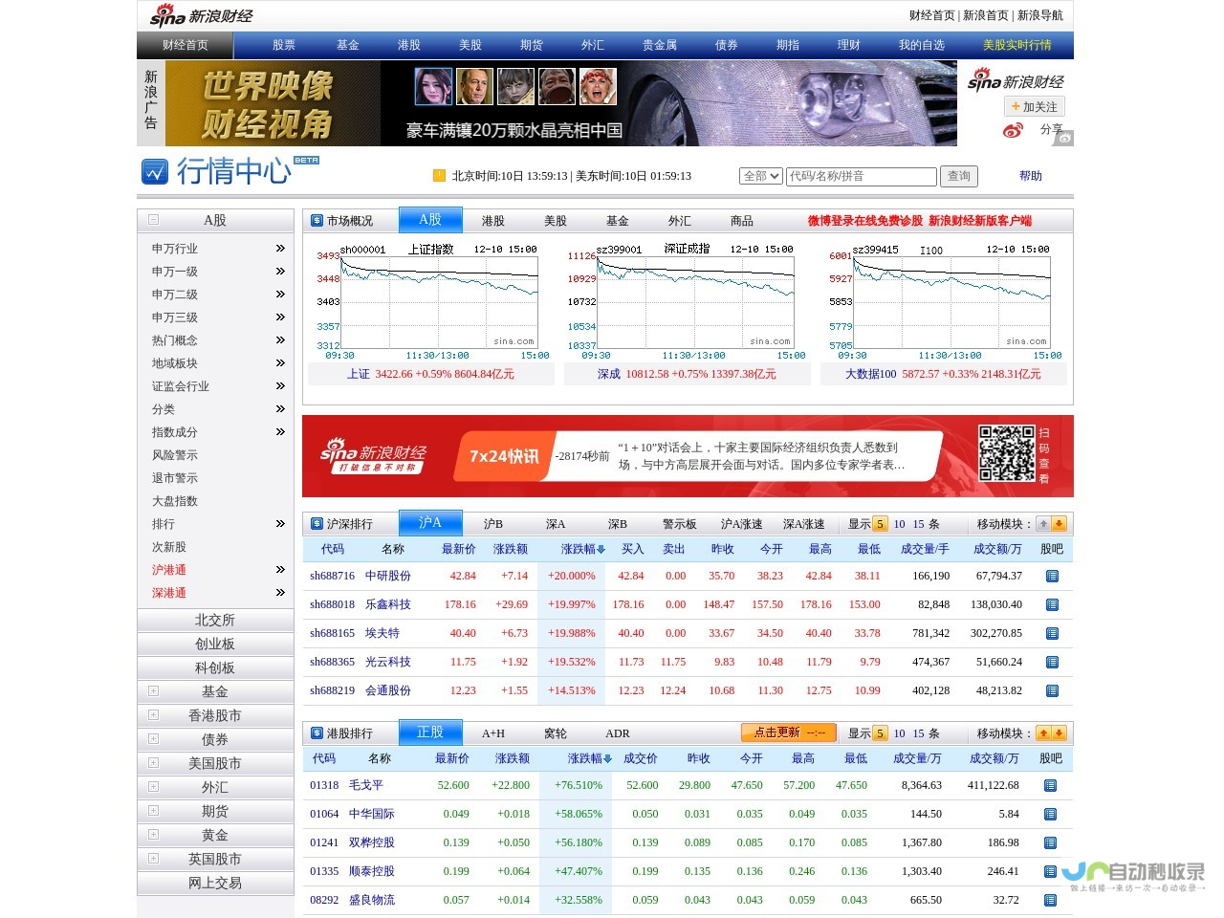Image resolution: width=1224 pixels, height=918 pixels.
Task: Switch to 美股 market overview tab
Action: (x=556, y=221)
